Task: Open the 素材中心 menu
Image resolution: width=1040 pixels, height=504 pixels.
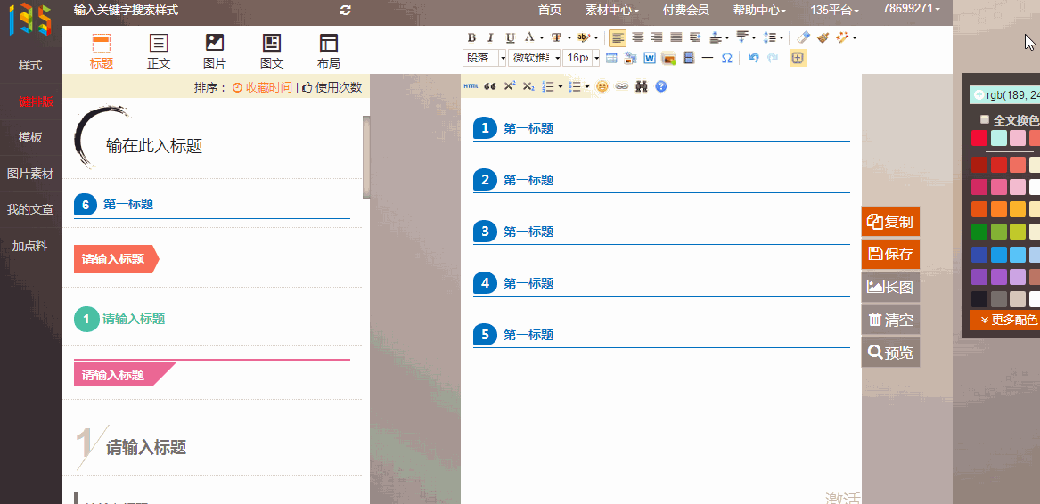Action: click(612, 10)
